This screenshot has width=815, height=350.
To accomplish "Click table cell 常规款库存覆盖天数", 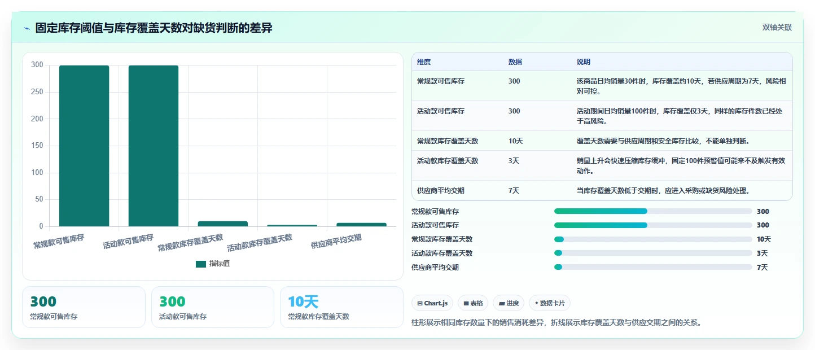I will 448,141.
